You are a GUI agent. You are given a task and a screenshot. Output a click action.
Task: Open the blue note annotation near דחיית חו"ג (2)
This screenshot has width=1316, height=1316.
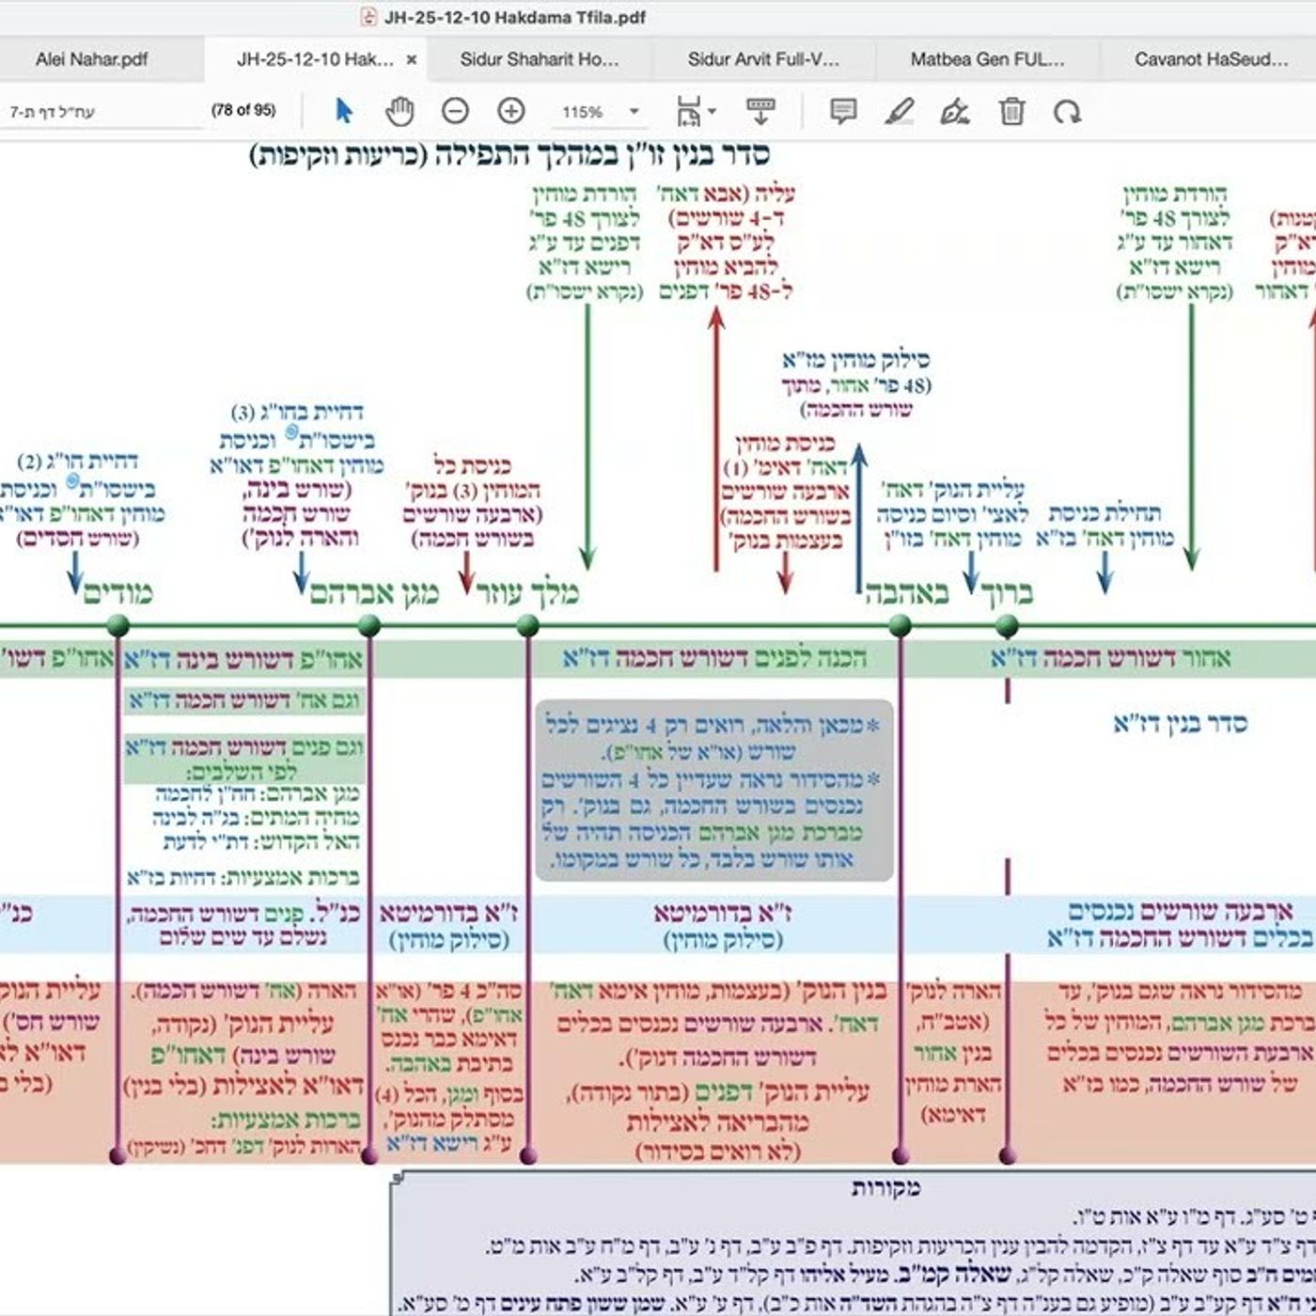(x=73, y=480)
